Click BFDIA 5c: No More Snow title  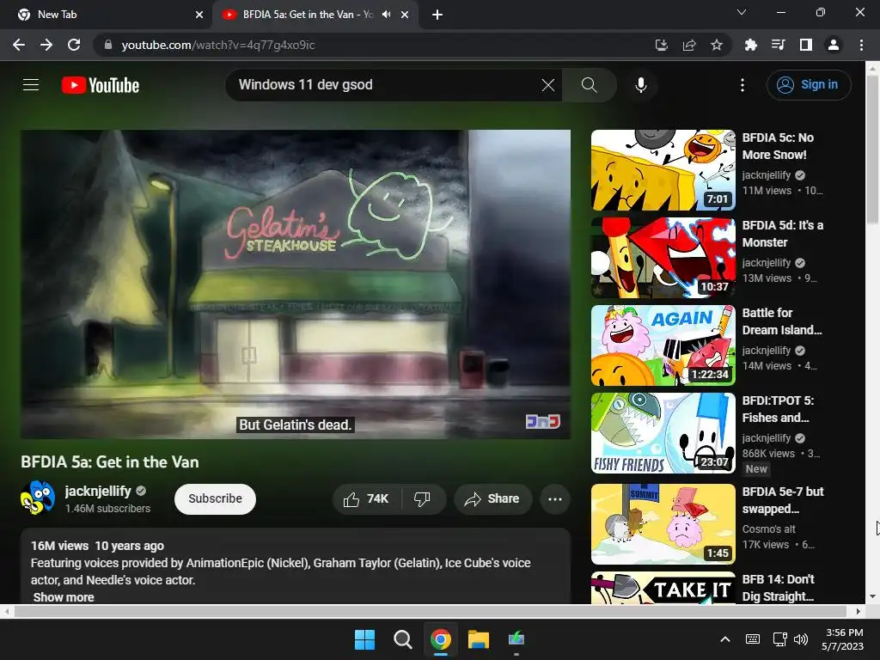(778, 146)
